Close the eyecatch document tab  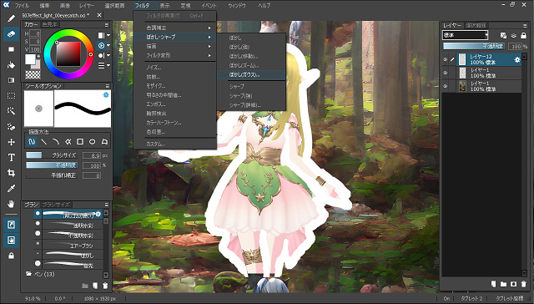click(x=99, y=15)
